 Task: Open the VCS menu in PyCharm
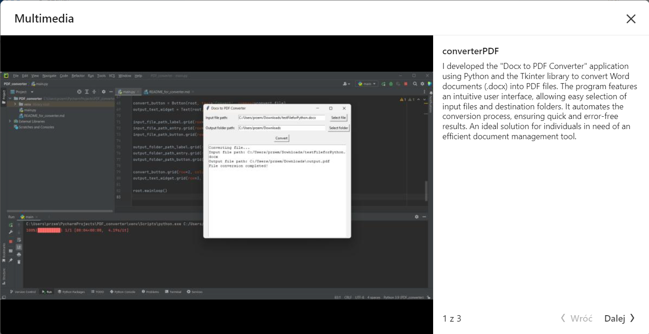[112, 76]
